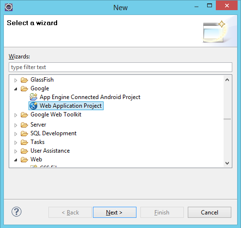Expand the Tasks tree node
The height and width of the screenshot is (228, 241).
coord(15,142)
